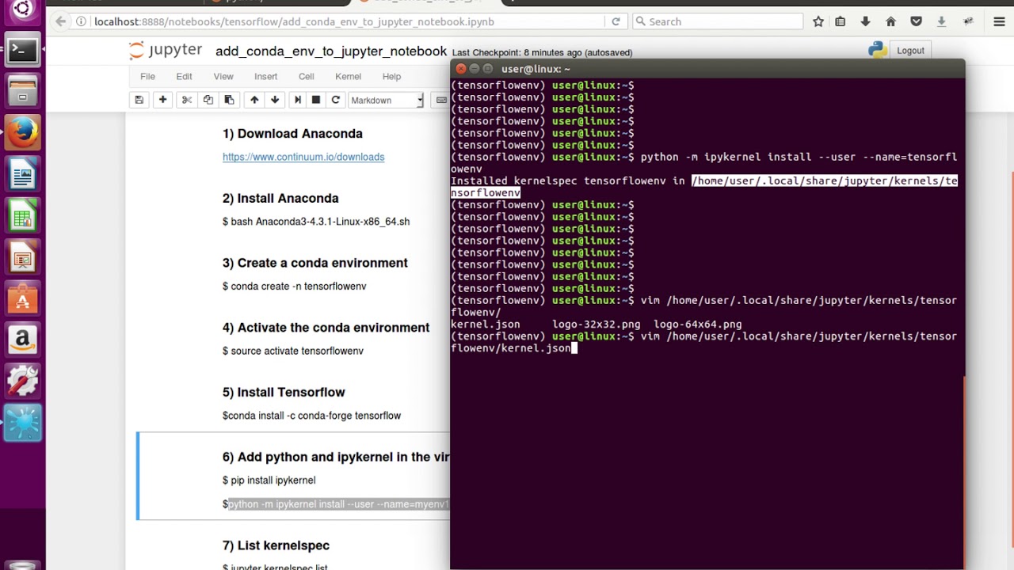This screenshot has width=1014, height=570.
Task: Open Amazon from the launcher
Action: pos(22,341)
